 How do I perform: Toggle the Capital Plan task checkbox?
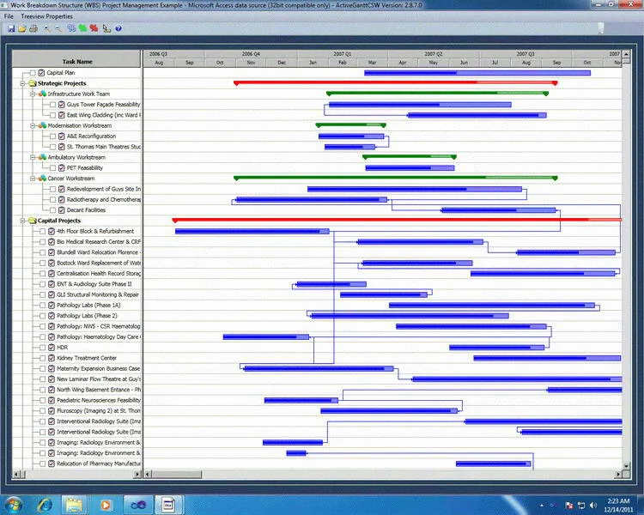point(33,73)
